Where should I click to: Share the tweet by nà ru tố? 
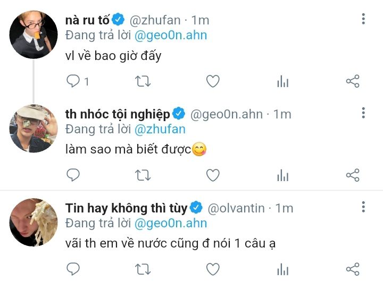[x=353, y=81]
